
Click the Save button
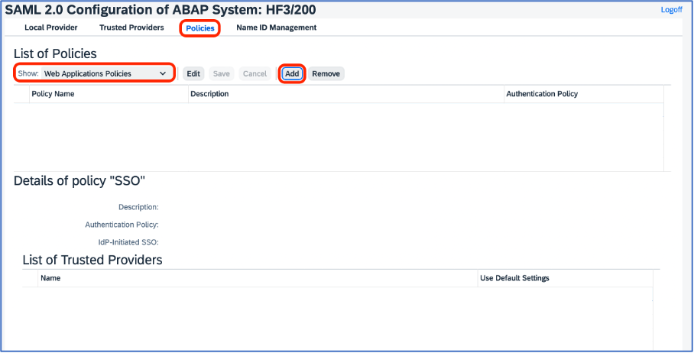tap(222, 73)
